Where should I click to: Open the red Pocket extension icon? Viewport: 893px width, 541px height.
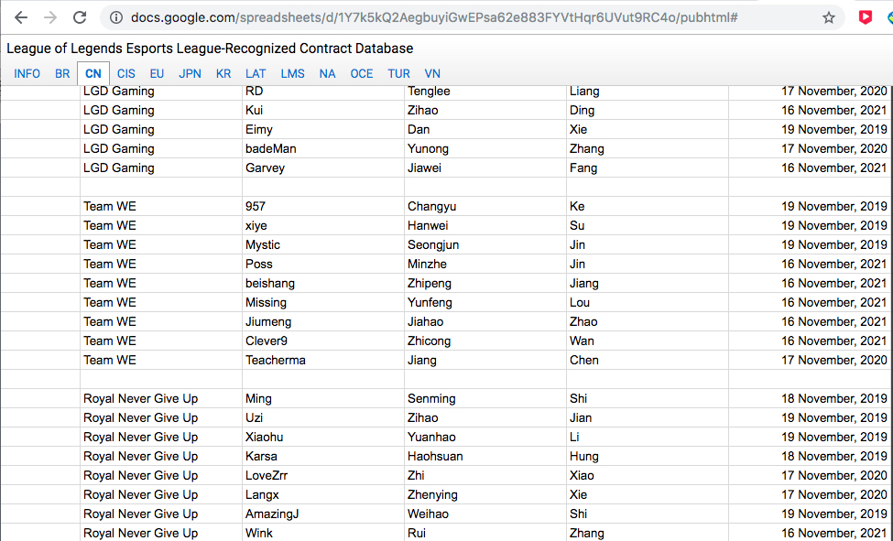pyautogui.click(x=866, y=17)
